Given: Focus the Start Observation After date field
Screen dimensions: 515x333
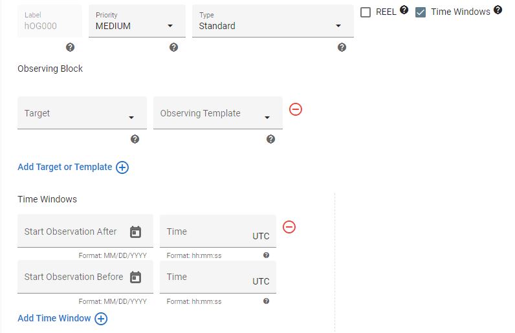Looking at the screenshot, I should point(85,231).
